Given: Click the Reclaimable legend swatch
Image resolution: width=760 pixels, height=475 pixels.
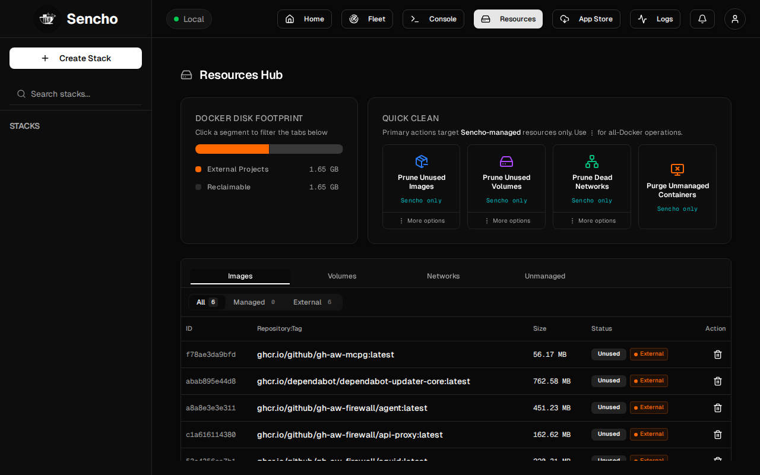Looking at the screenshot, I should (x=198, y=187).
